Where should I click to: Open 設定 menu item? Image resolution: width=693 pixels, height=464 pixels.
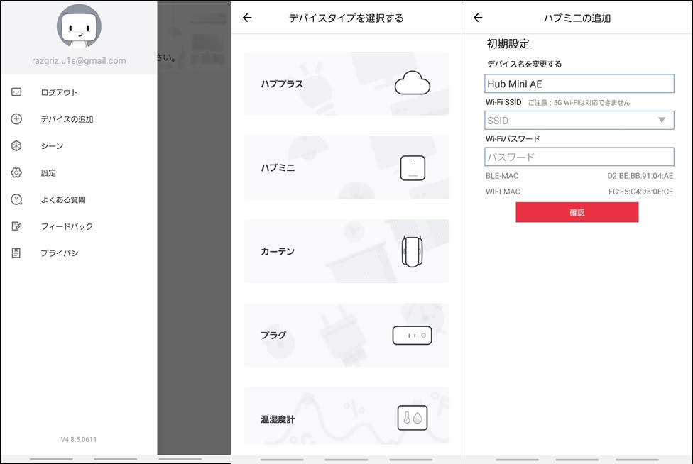(x=48, y=173)
